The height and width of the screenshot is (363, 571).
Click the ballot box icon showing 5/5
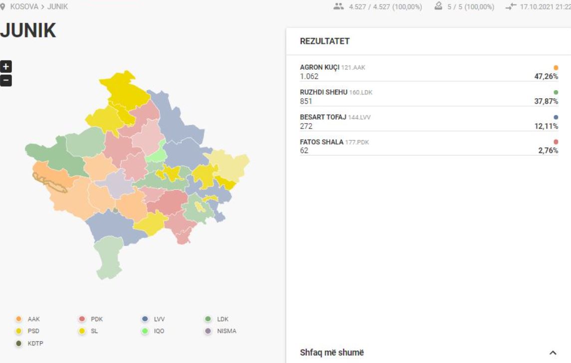pos(439,7)
